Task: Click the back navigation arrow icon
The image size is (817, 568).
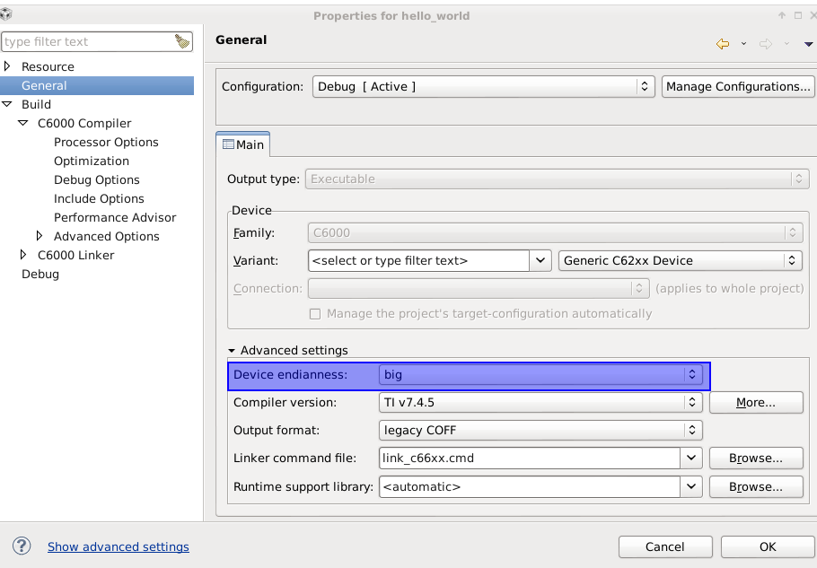Action: pos(722,43)
